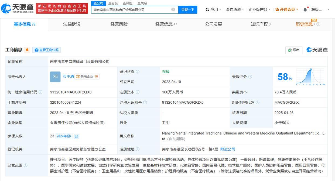Open the help icon next to 登记状态
The image size is (335, 181).
[138, 72]
